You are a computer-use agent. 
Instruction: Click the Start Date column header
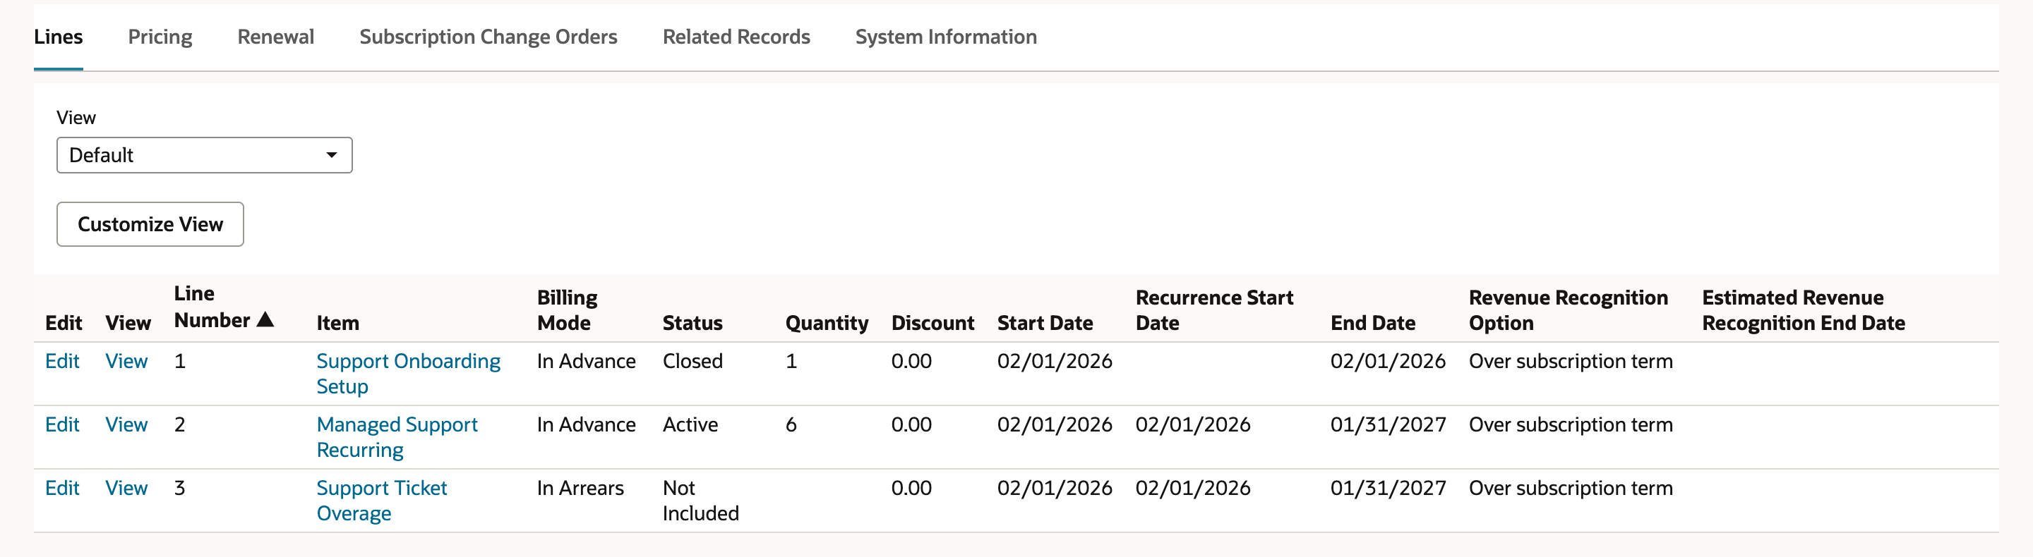coord(1045,323)
